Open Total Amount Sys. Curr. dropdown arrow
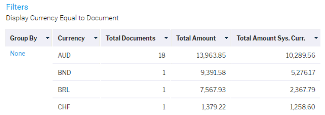The height and width of the screenshot is (115, 325). [316, 38]
